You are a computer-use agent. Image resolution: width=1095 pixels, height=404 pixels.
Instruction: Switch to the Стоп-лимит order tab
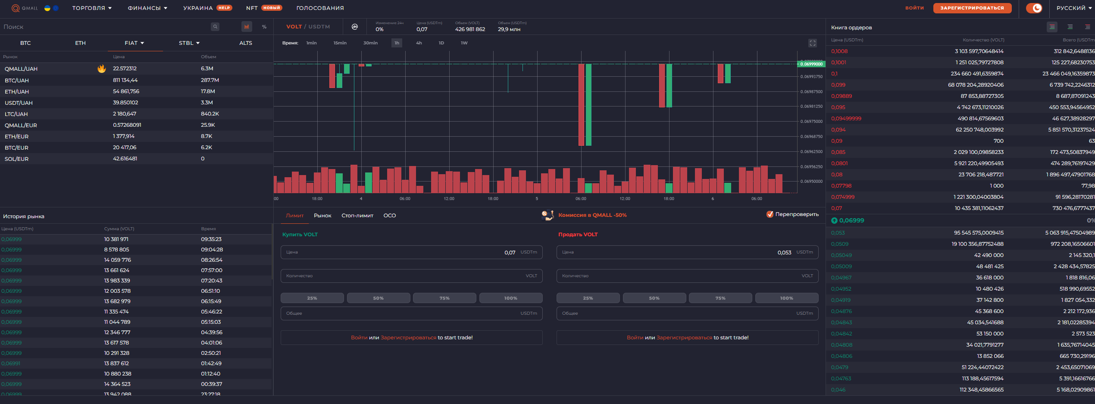pyautogui.click(x=357, y=216)
